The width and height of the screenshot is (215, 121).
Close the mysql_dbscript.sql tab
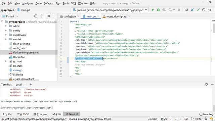coord(129,16)
